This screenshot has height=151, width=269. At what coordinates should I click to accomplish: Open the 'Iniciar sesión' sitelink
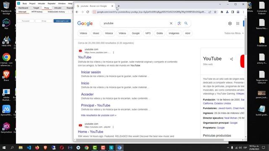91,72
